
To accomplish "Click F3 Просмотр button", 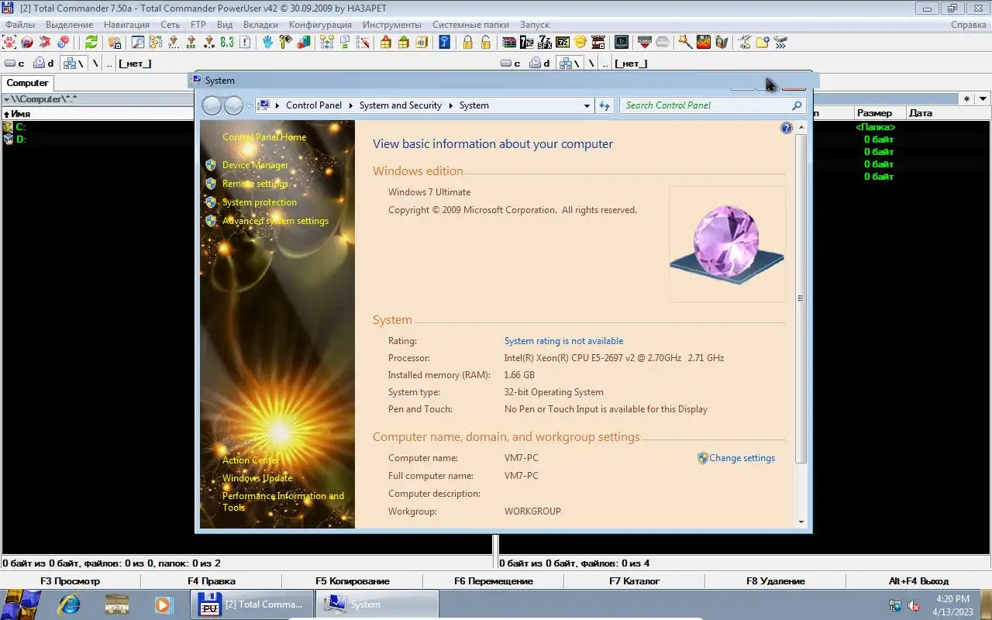I will pyautogui.click(x=71, y=580).
